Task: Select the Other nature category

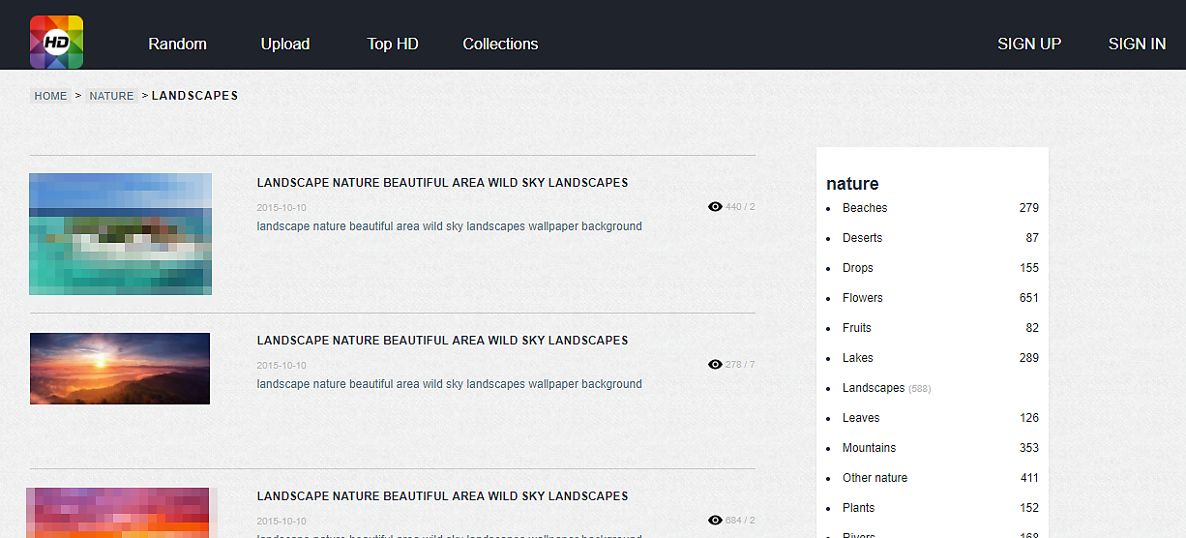Action: click(875, 478)
